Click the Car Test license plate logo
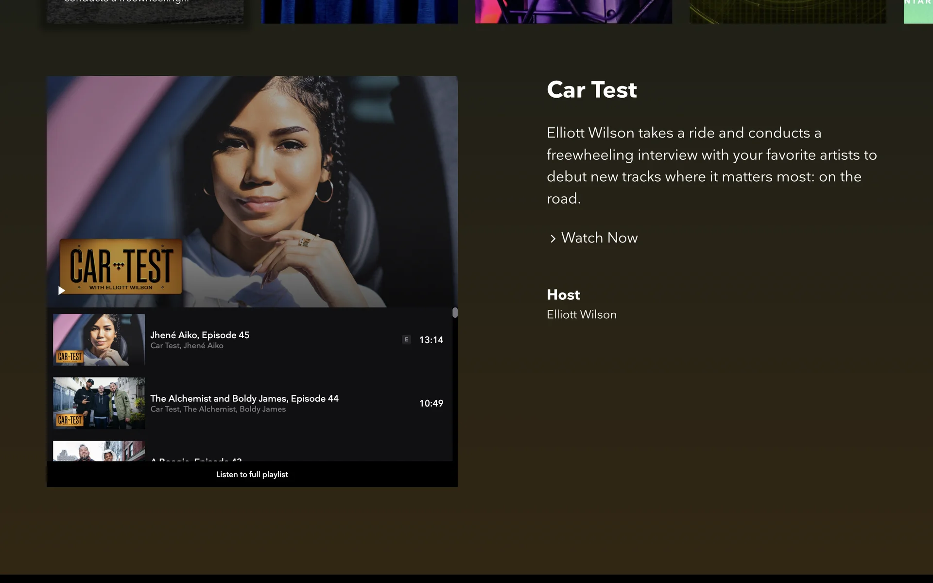Image resolution: width=933 pixels, height=583 pixels. click(x=121, y=267)
